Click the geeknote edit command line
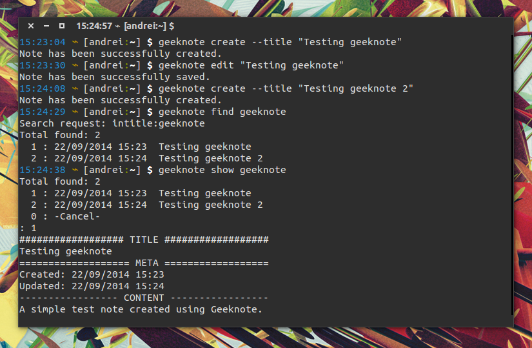The image size is (532, 348). 251,65
